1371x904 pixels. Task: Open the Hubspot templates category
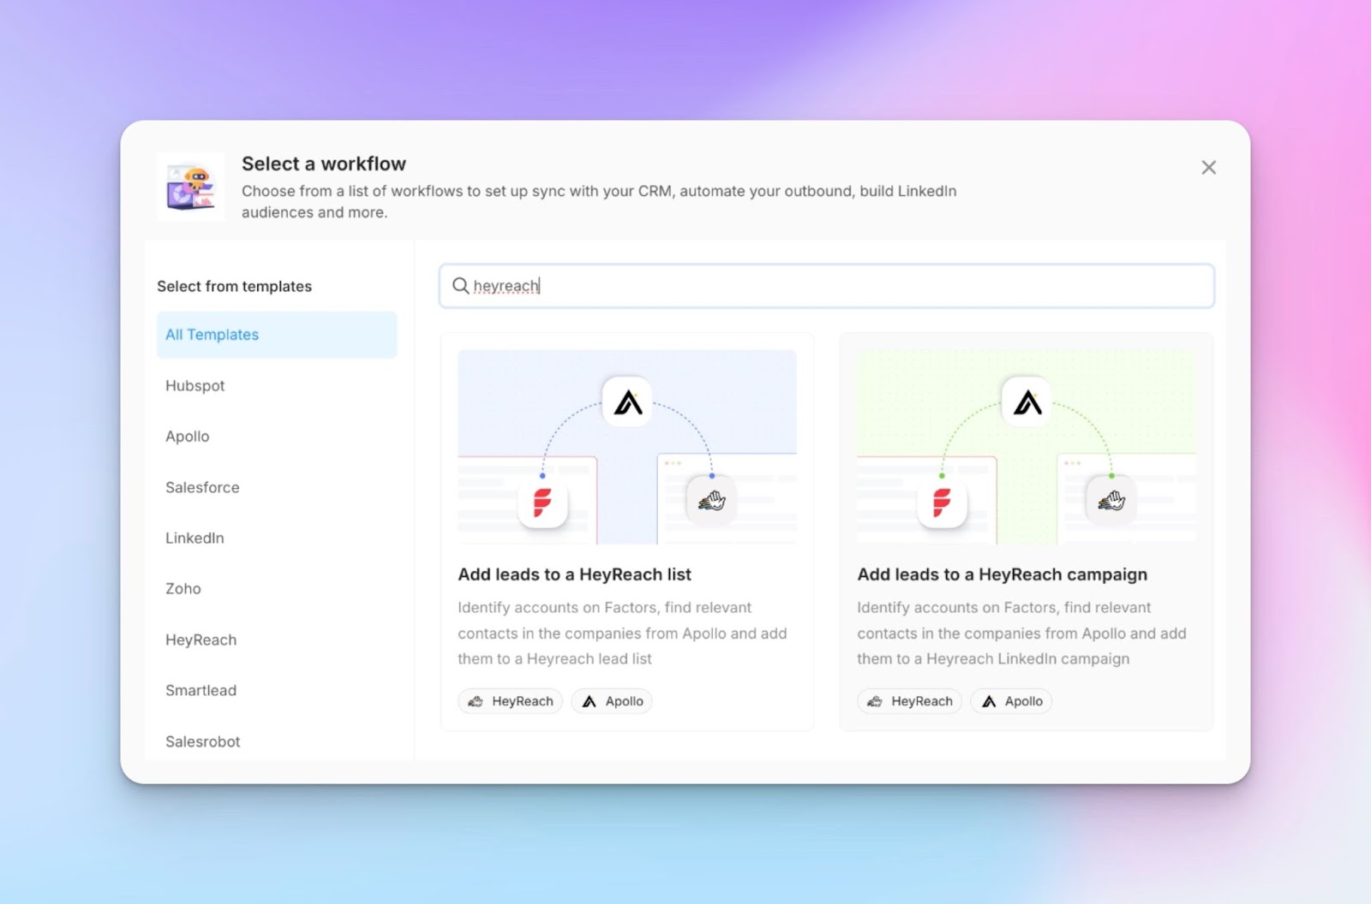click(x=195, y=386)
